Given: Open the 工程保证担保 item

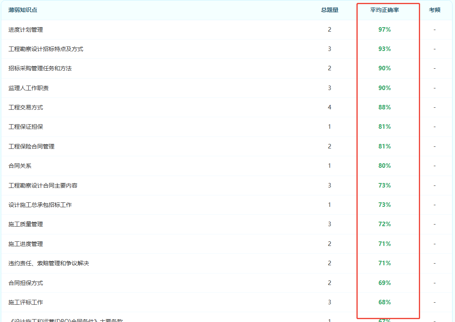Looking at the screenshot, I should (x=25, y=127).
